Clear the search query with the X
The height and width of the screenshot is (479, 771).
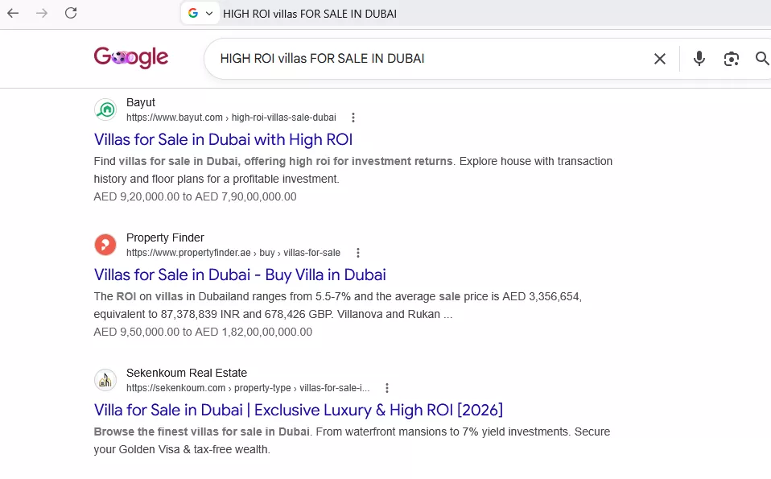coord(660,59)
